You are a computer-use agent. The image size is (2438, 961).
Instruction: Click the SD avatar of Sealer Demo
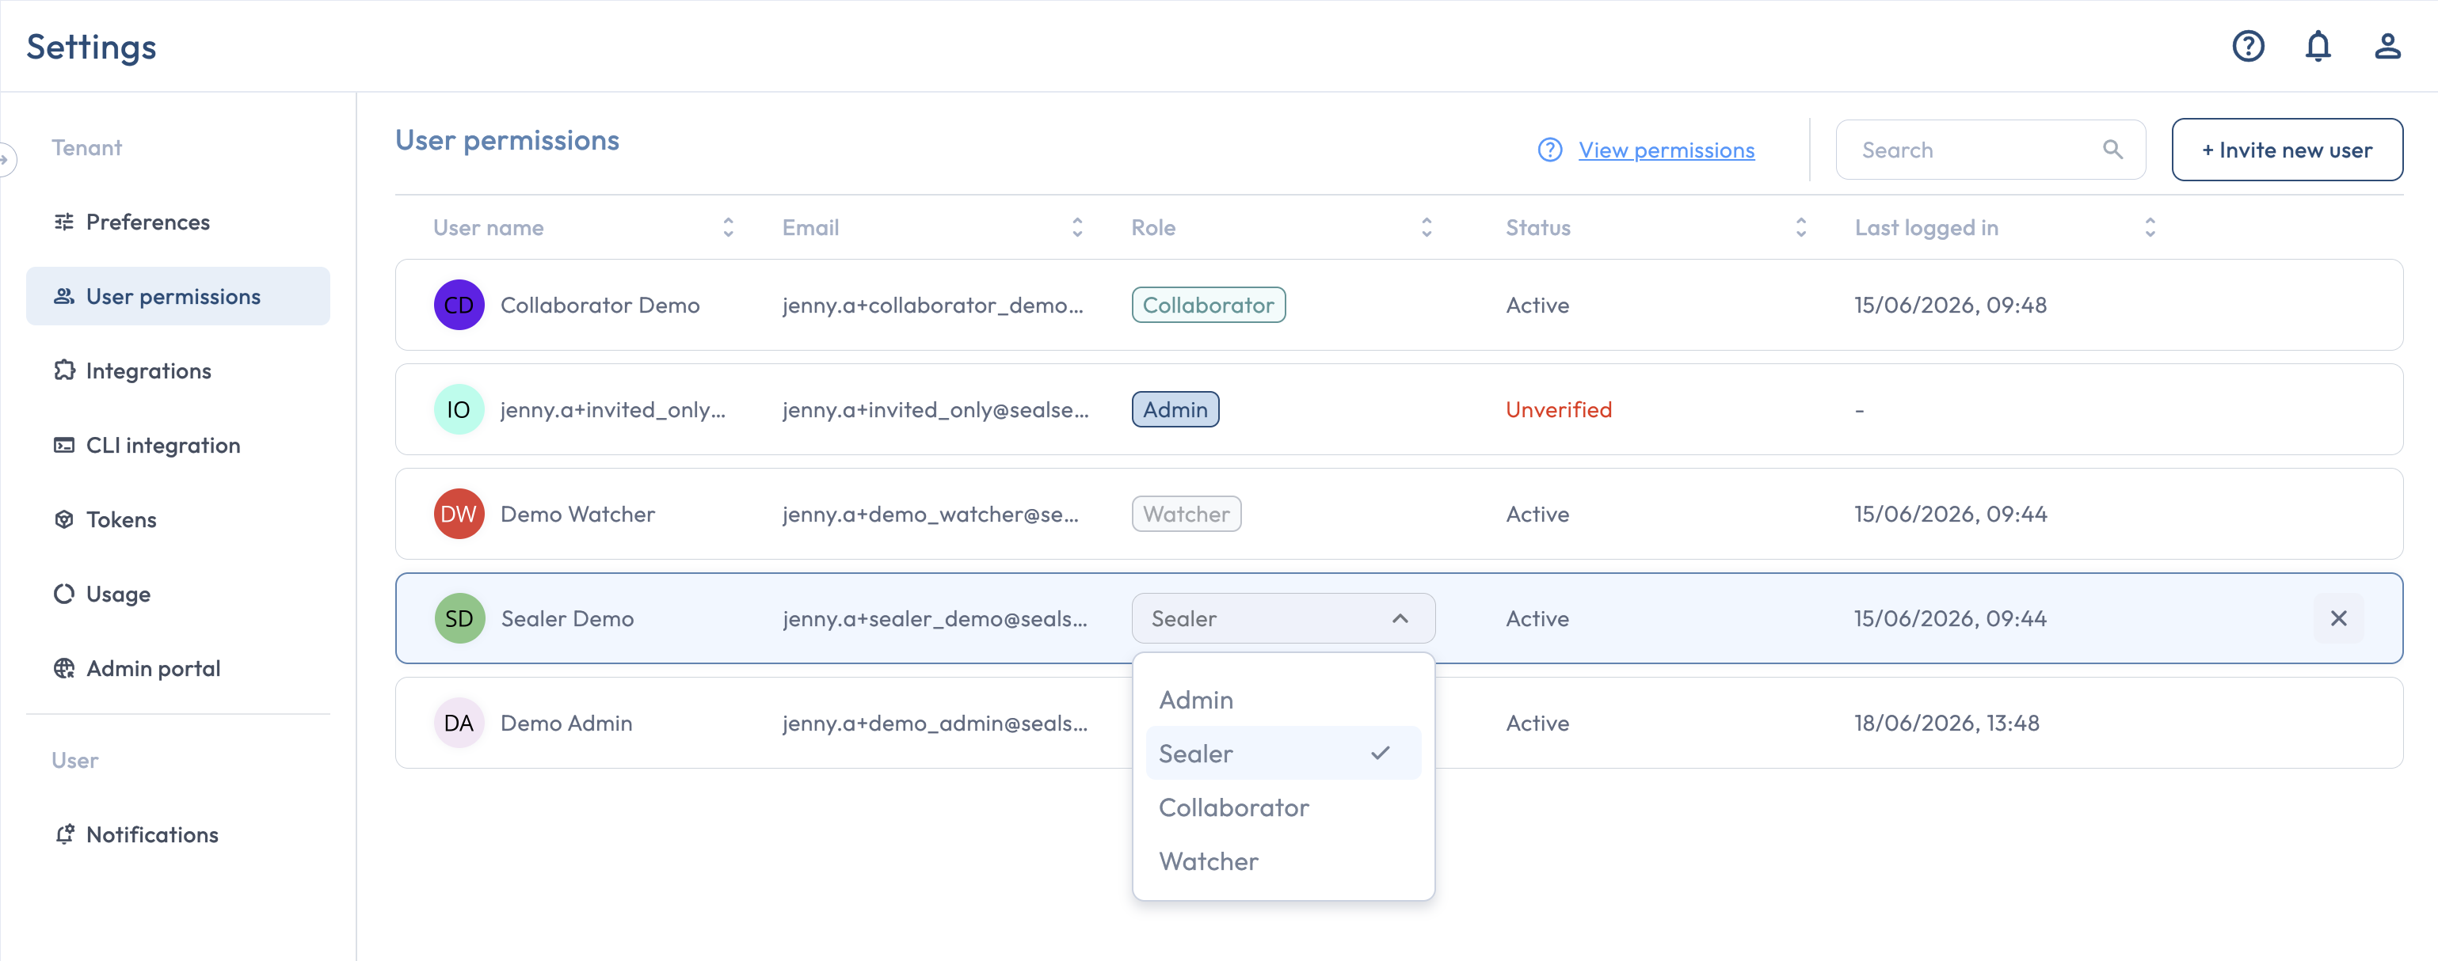coord(459,618)
